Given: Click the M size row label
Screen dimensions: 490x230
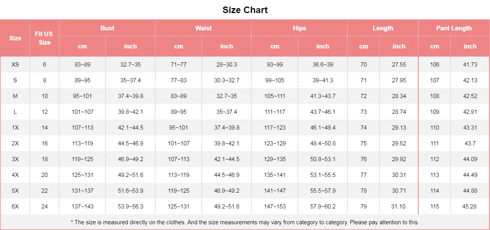Looking at the screenshot, I should (x=15, y=96).
